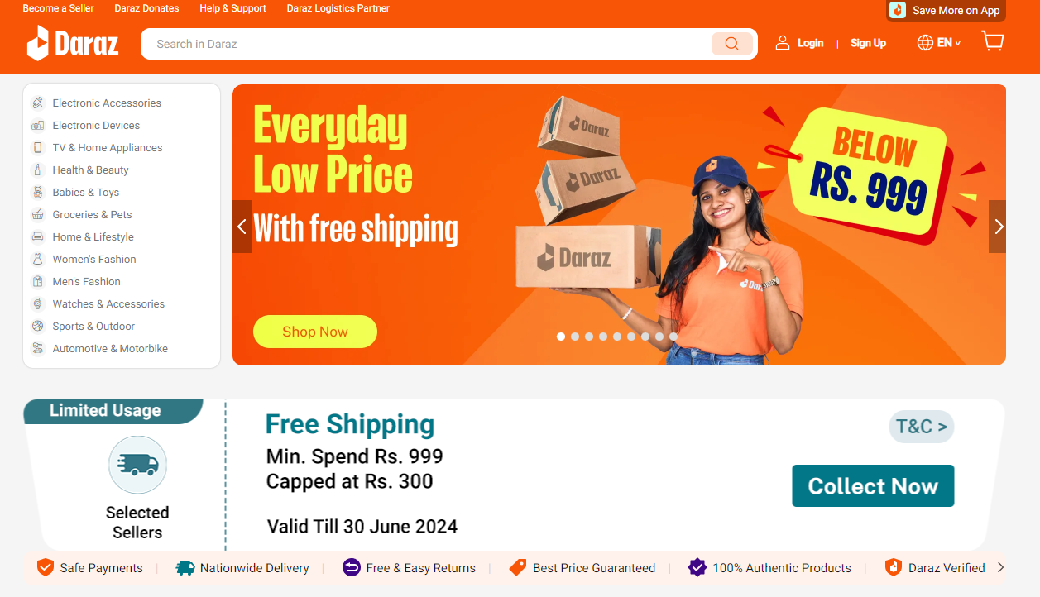Open Women's Fashion category
Image resolution: width=1040 pixels, height=597 pixels.
tap(94, 260)
